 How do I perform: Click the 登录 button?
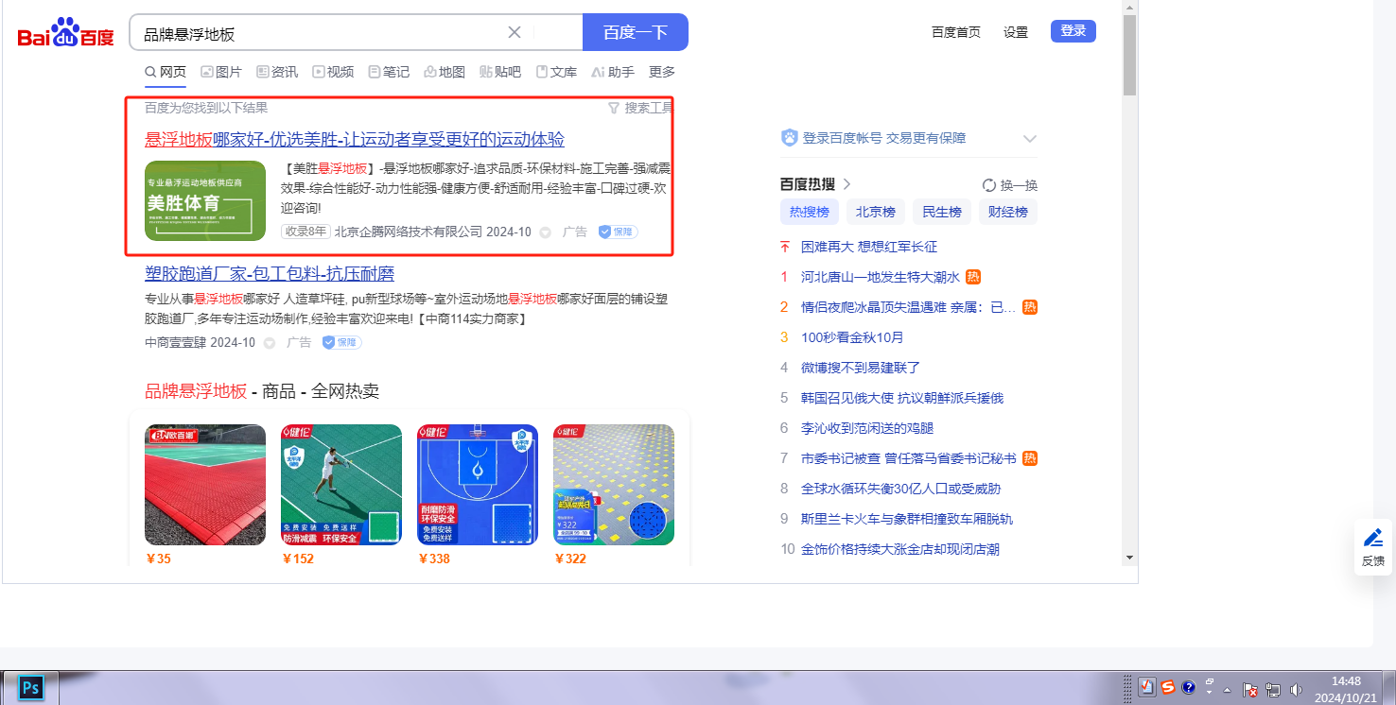pyautogui.click(x=1073, y=31)
